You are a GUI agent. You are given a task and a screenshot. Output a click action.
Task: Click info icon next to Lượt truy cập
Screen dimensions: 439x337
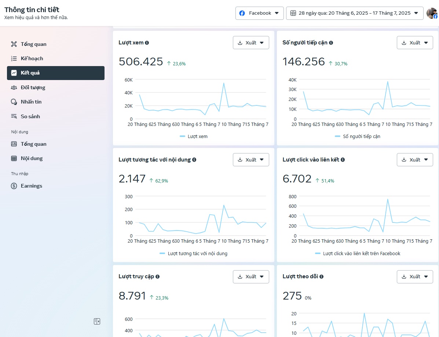click(x=158, y=276)
